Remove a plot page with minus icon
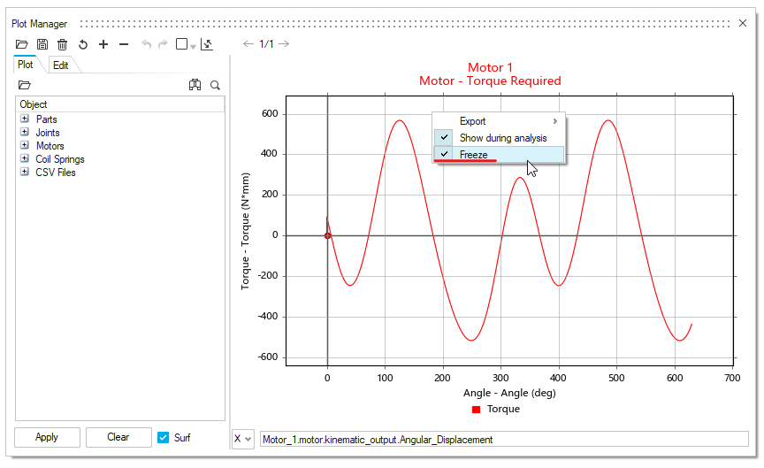764x468 pixels. 124,44
